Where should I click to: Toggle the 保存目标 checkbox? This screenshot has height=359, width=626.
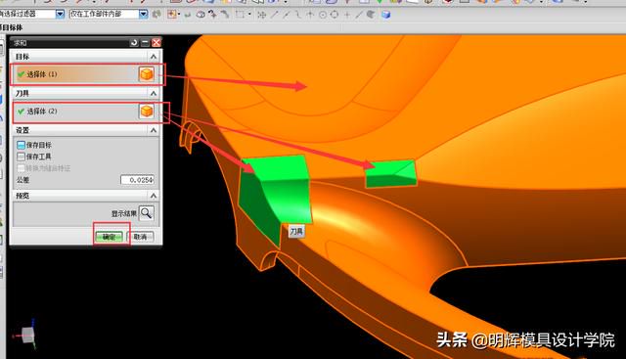point(21,145)
